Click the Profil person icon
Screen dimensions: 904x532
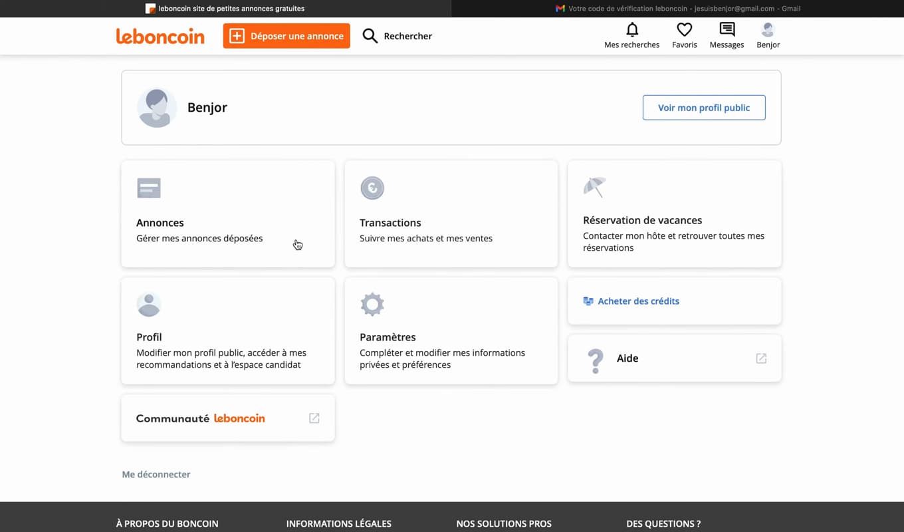coord(149,305)
